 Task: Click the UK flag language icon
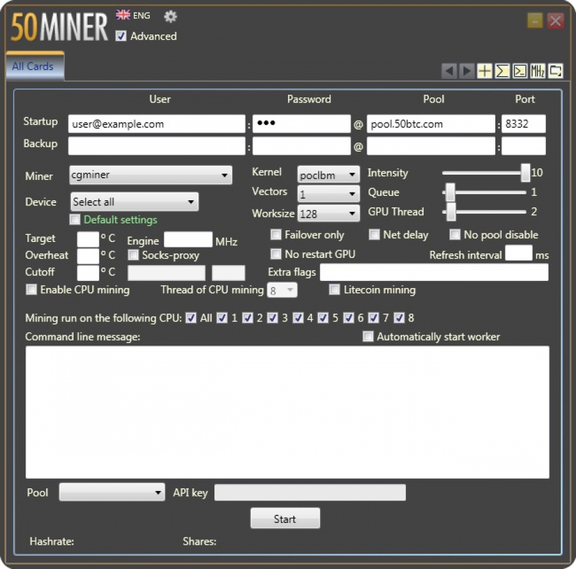point(123,15)
